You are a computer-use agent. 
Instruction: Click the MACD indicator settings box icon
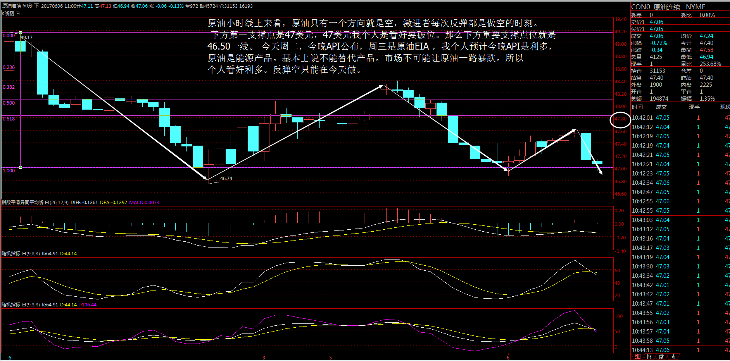point(47,203)
